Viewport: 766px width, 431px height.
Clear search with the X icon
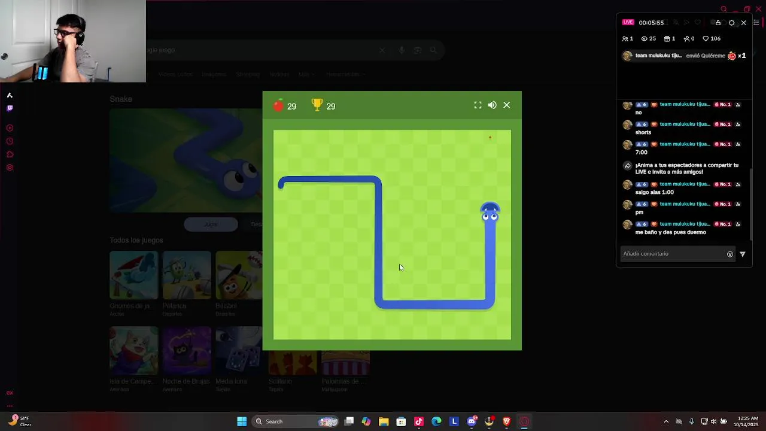pos(382,50)
